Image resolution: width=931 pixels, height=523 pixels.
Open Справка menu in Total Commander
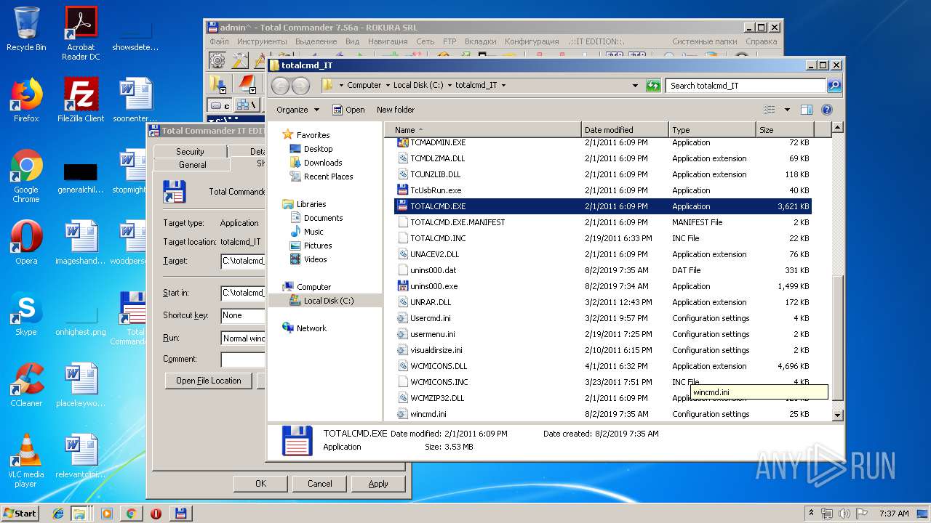pyautogui.click(x=761, y=41)
